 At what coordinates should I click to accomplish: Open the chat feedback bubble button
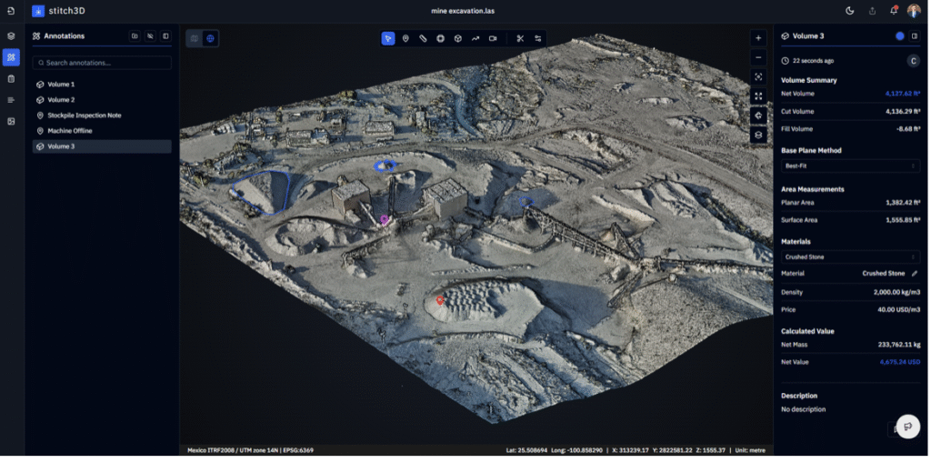908,427
